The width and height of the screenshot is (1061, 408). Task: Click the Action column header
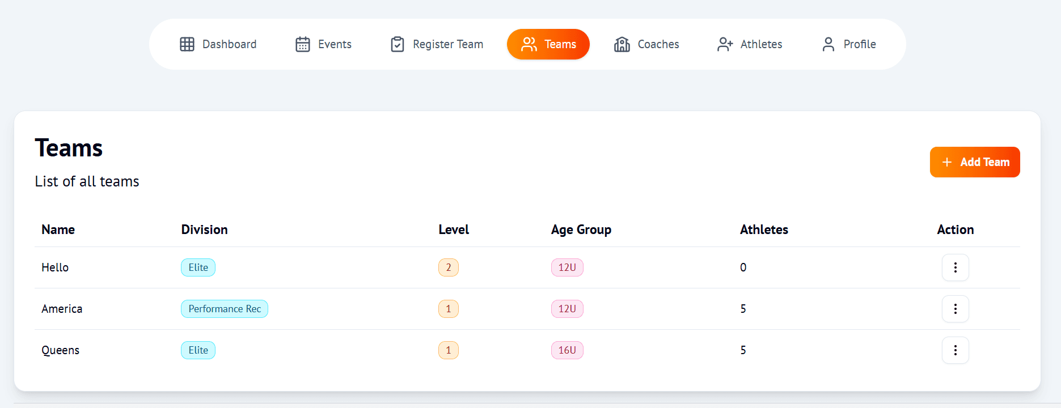(956, 229)
